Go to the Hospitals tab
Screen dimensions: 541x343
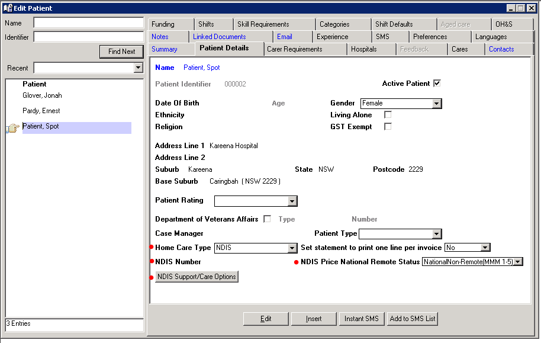coord(372,49)
